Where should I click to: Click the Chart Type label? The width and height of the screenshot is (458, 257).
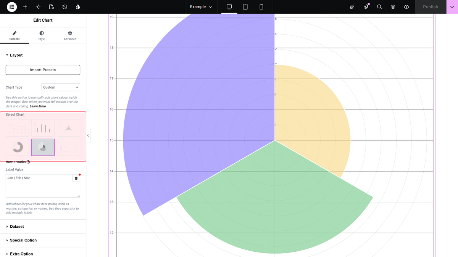(x=14, y=87)
